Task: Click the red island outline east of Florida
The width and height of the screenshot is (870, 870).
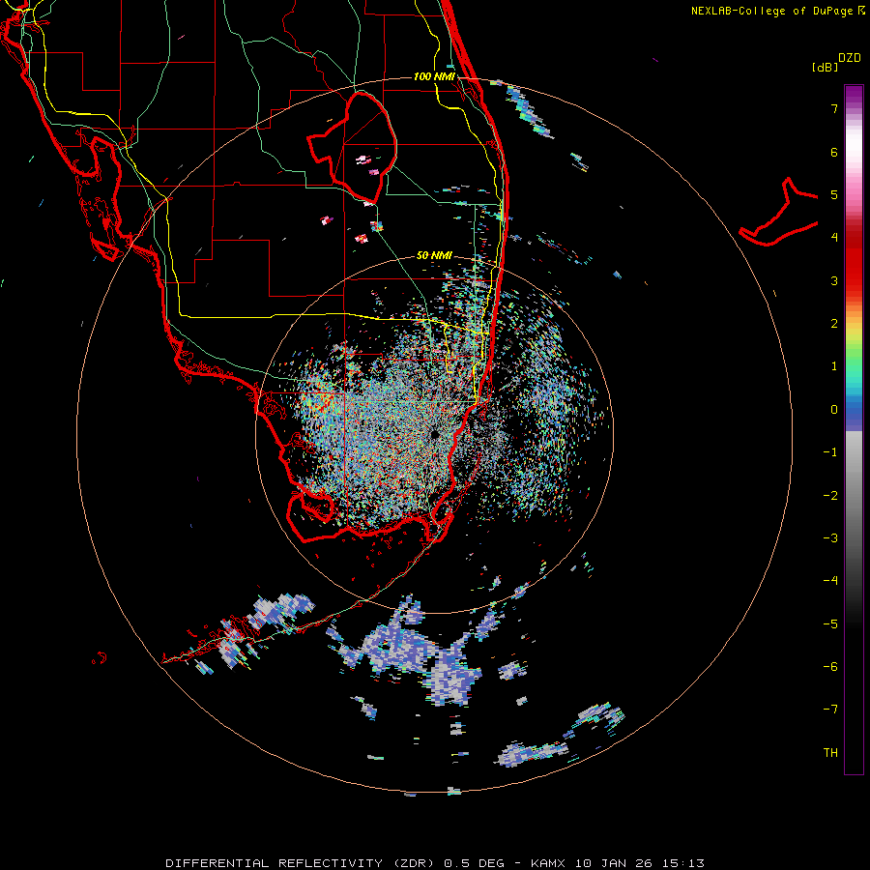Action: tap(779, 214)
